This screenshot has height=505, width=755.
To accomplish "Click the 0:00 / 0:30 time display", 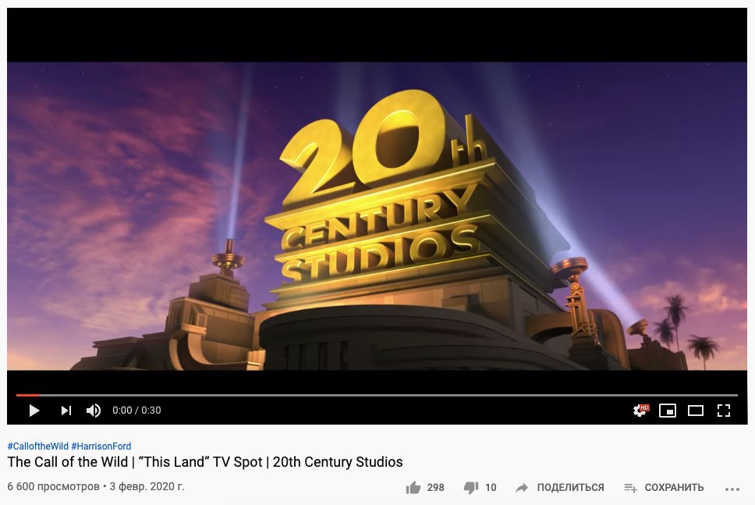I will coord(136,411).
